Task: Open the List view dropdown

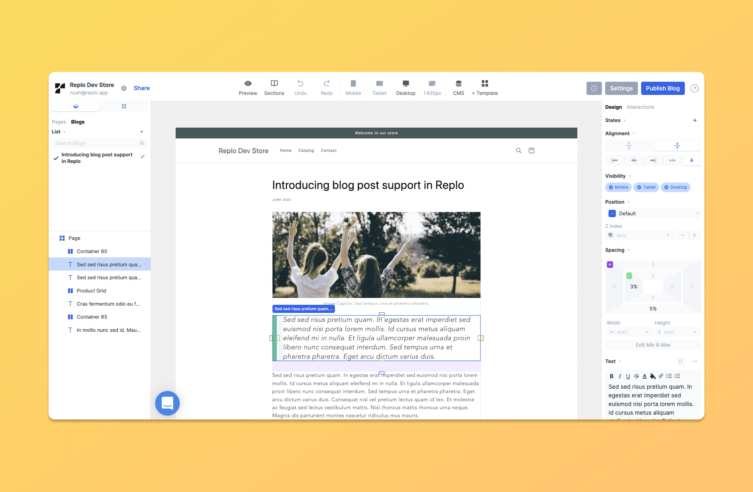Action: 59,132
